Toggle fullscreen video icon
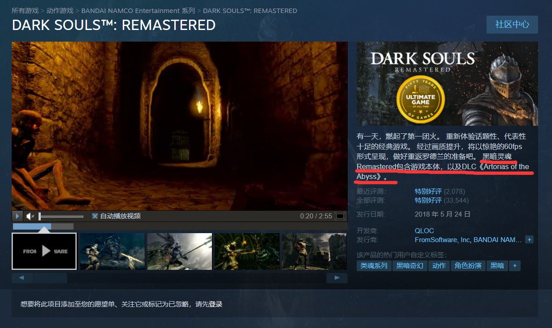Screen dimensions: 552x328 tap(340, 216)
